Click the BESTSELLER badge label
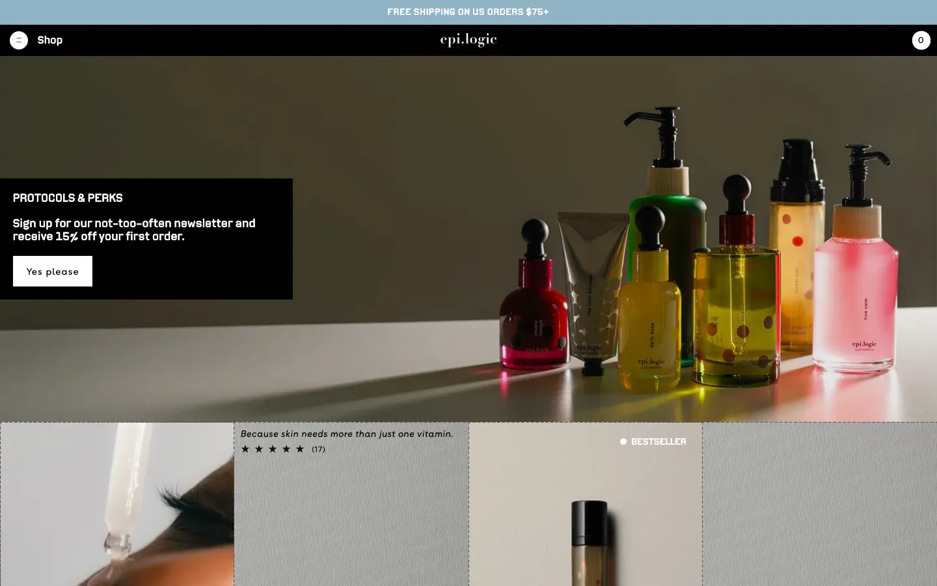Screen dimensions: 937x586 click(x=653, y=441)
